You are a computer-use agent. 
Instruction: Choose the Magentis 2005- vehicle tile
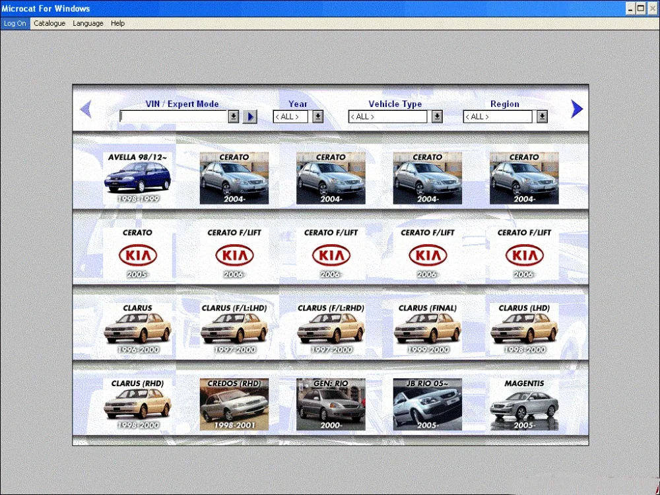524,405
